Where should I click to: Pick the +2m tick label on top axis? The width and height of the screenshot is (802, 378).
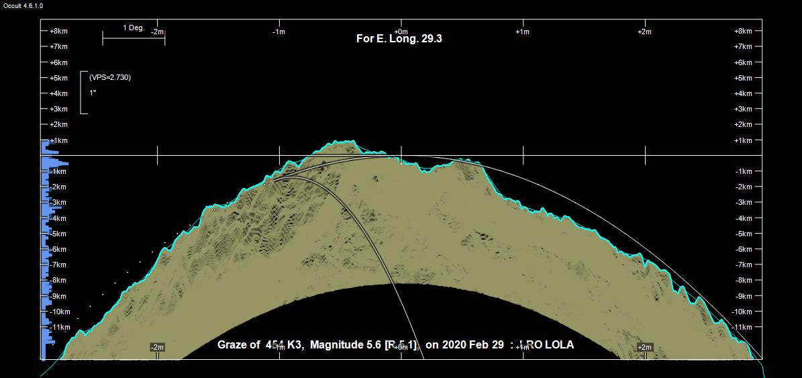pyautogui.click(x=644, y=32)
